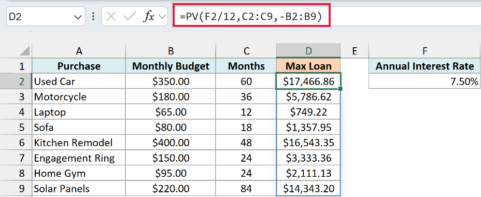The height and width of the screenshot is (197, 481).
Task: Click the Annual Interest Rate header cell
Action: 425,66
